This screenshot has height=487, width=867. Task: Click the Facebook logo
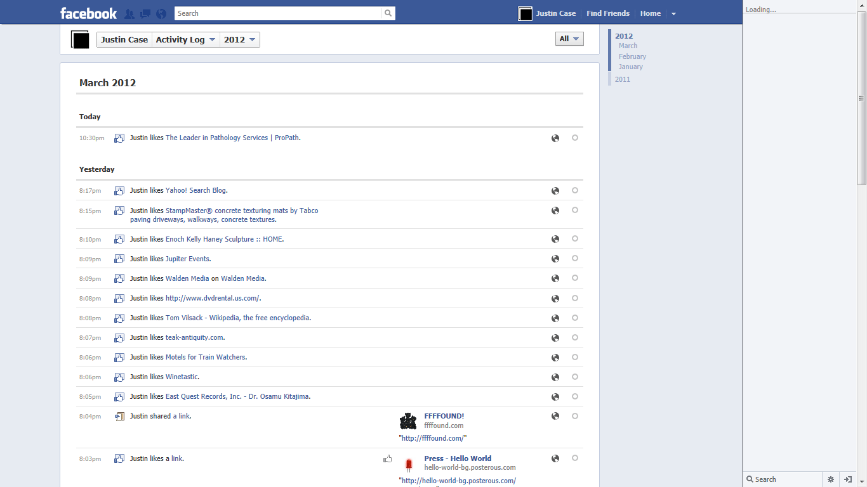coord(89,13)
